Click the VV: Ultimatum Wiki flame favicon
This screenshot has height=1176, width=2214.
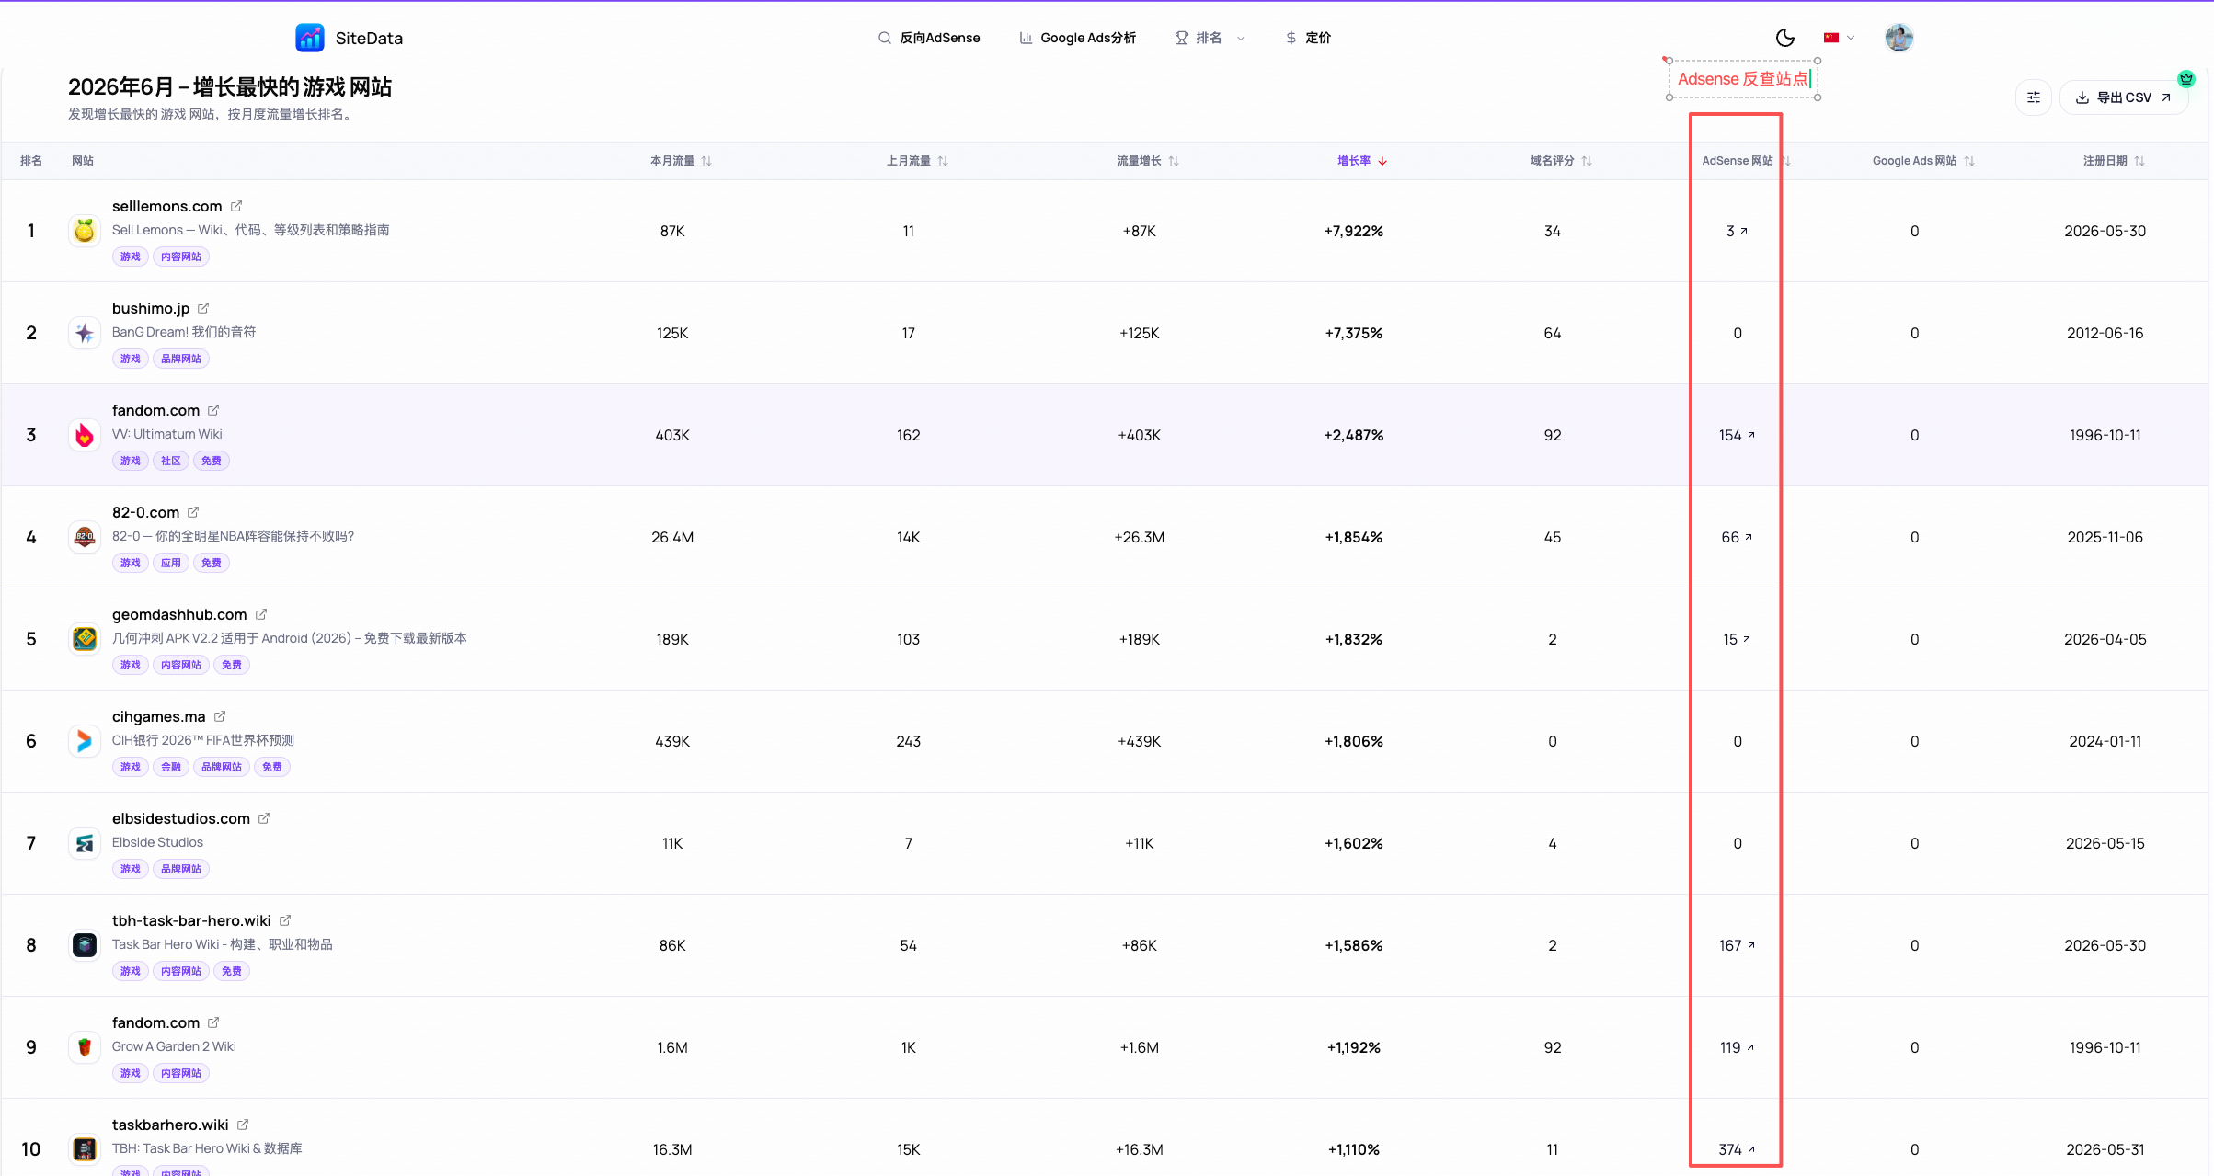coord(85,435)
